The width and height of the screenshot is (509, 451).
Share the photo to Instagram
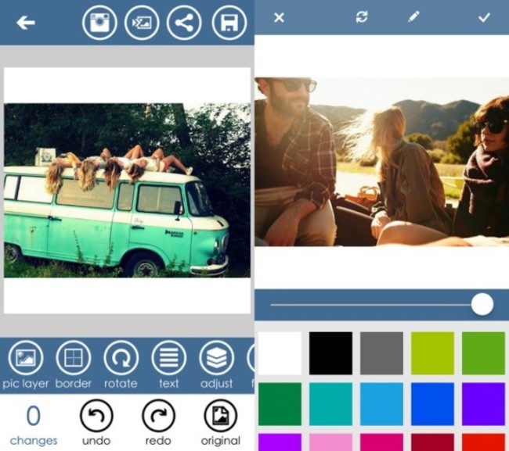pos(99,23)
